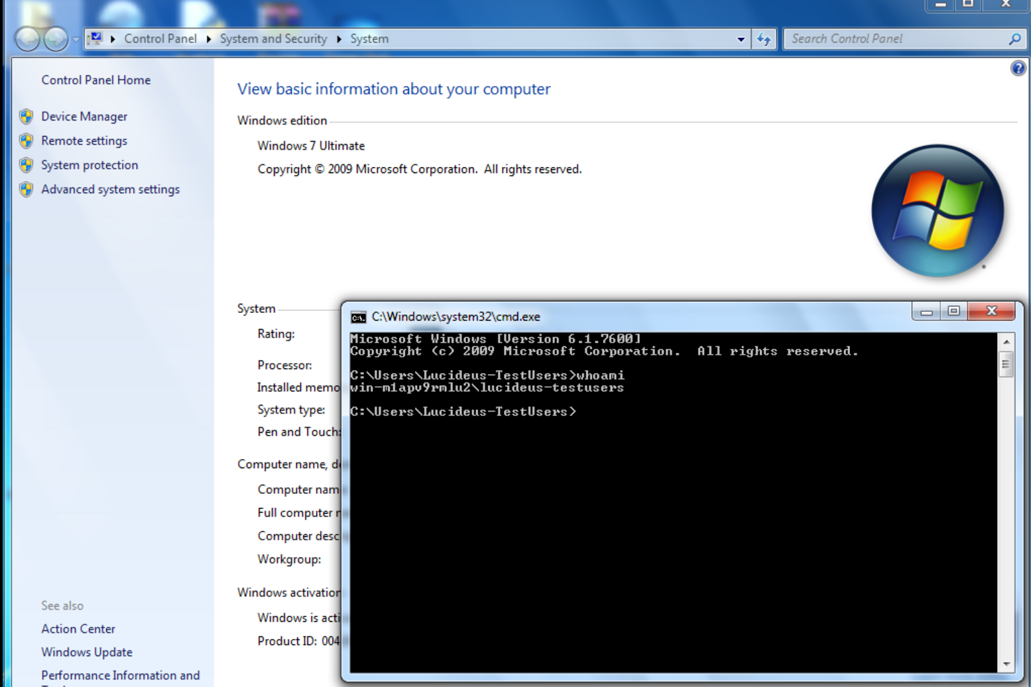Viewport: 1031px width, 687px height.
Task: Click the whoami command line in cmd
Action: coord(487,375)
